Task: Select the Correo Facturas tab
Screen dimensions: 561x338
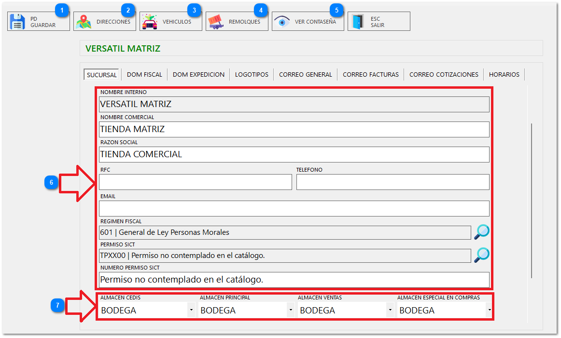Action: pos(370,75)
